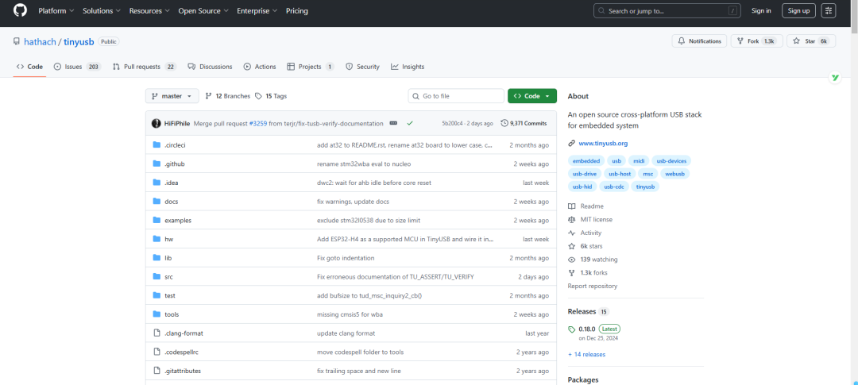Open the Insights tab
The image size is (858, 385).
click(408, 67)
